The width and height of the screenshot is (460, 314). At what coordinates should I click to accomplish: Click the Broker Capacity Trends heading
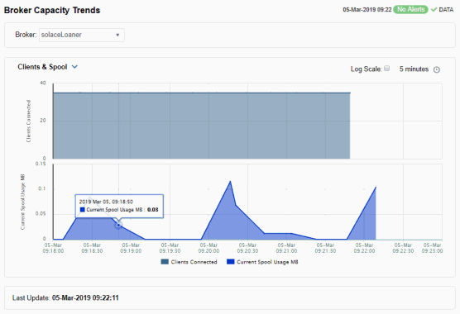click(x=52, y=10)
